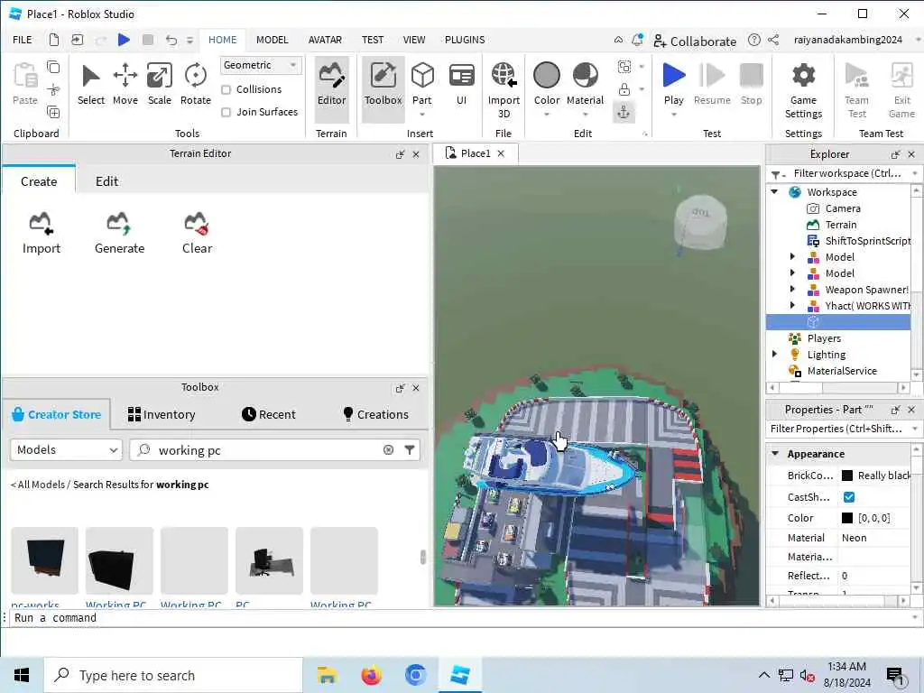924x693 pixels.
Task: Enable the Join Surfaces checkbox
Action: click(x=226, y=112)
